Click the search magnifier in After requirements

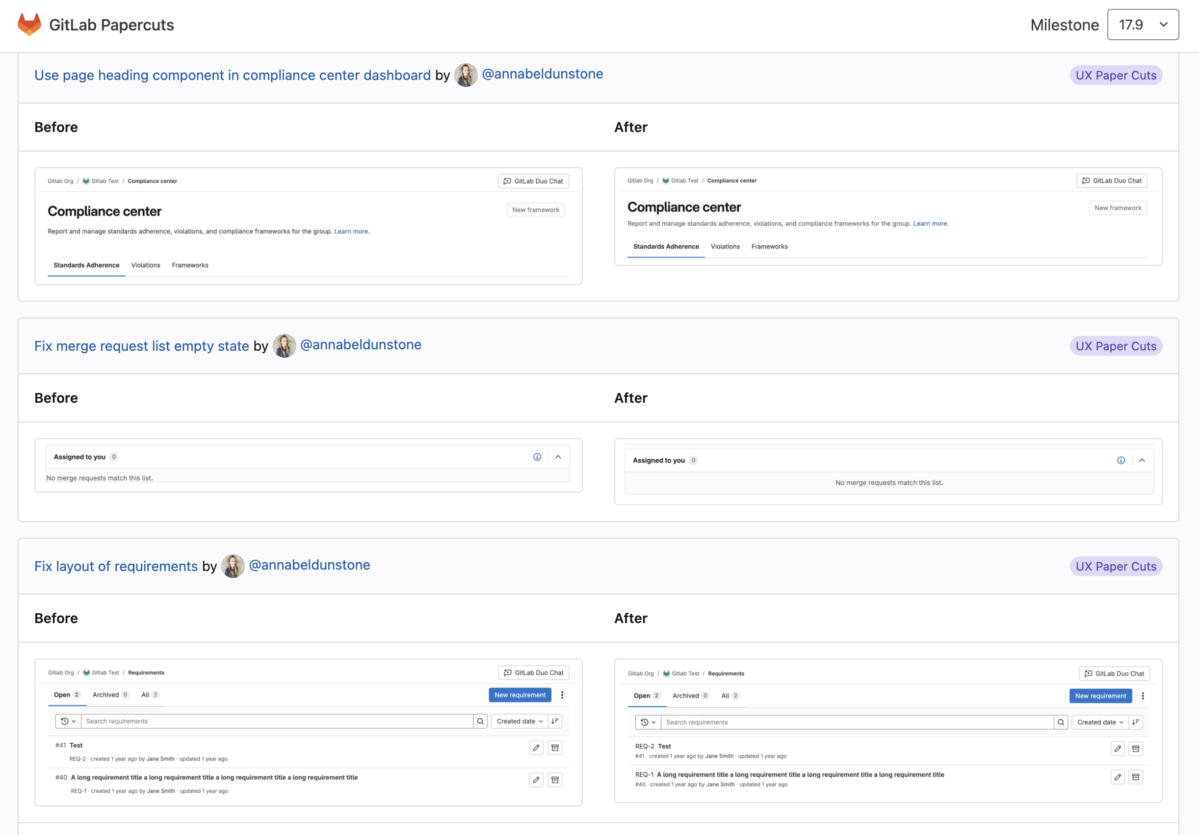point(1060,722)
